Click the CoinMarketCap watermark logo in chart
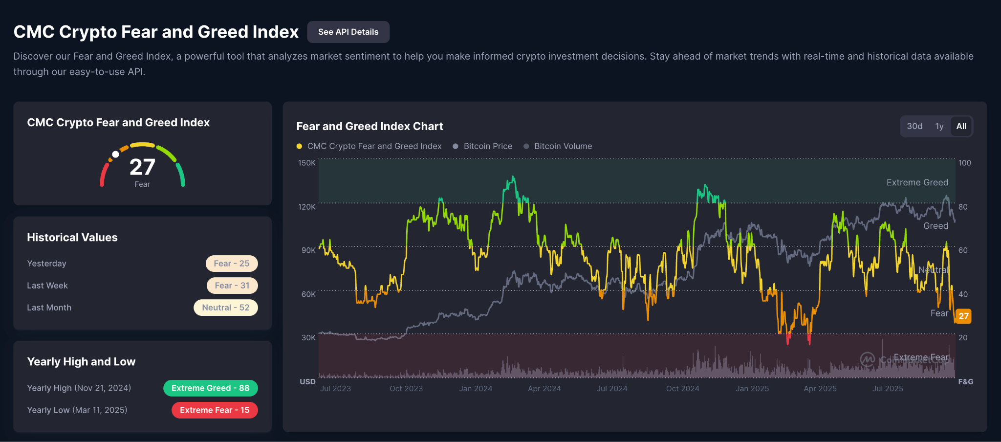The width and height of the screenshot is (1001, 442). pos(868,360)
